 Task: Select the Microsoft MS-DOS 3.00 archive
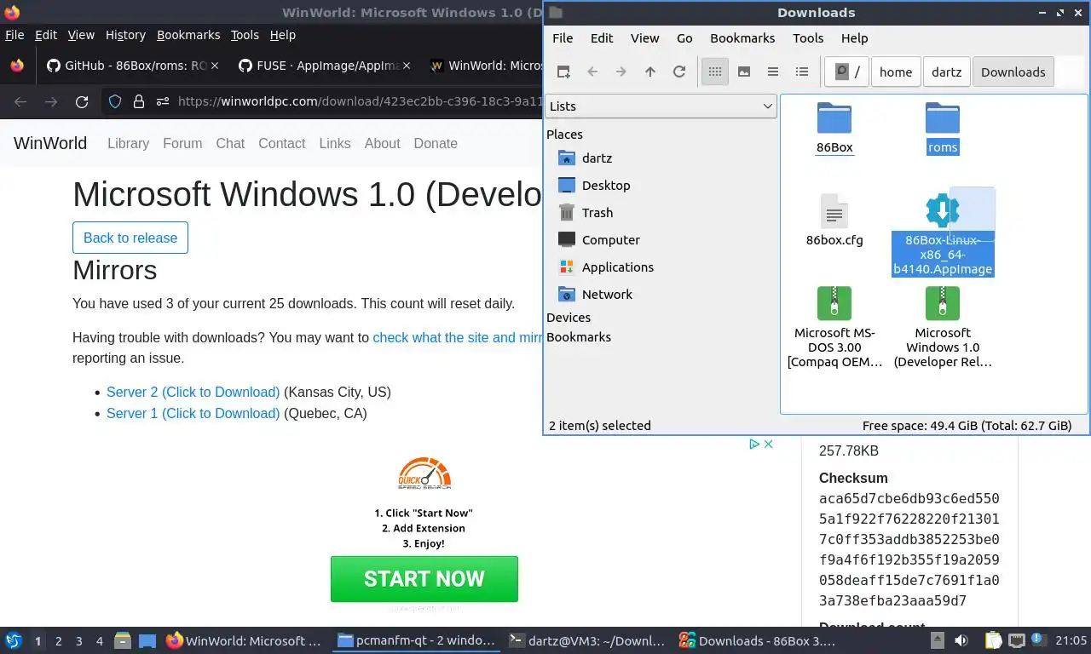(834, 327)
